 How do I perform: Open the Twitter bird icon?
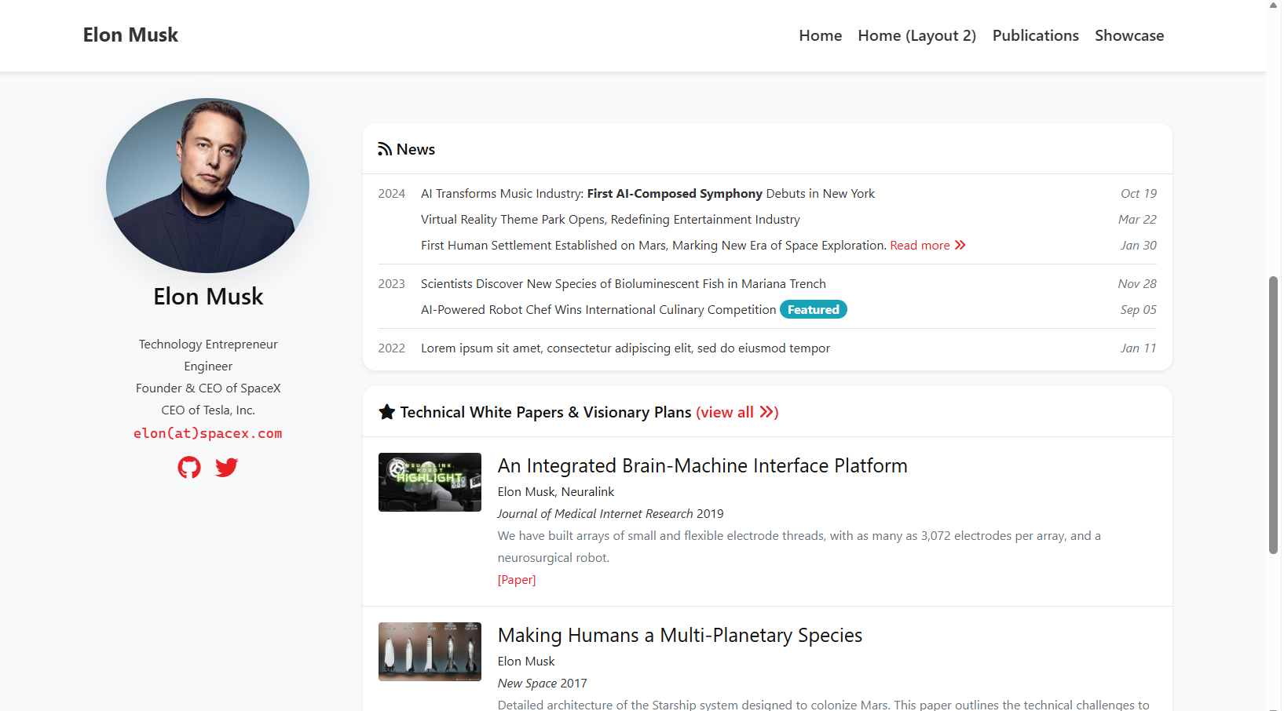point(227,468)
